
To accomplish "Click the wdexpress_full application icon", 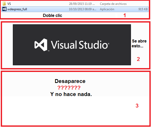I will pyautogui.click(x=4, y=9).
